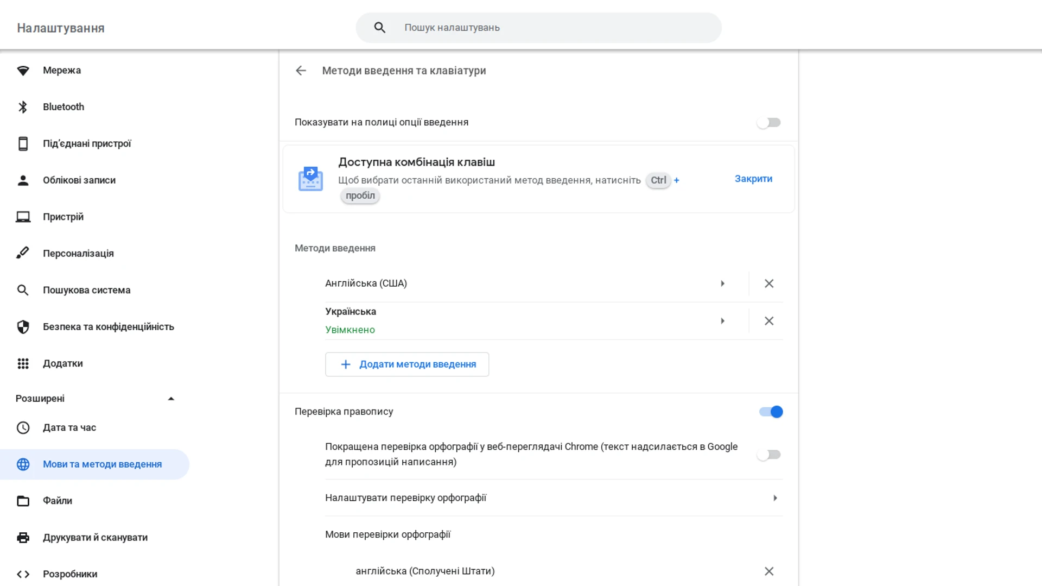Disable Перевірка правопису toggle
The height and width of the screenshot is (586, 1042).
click(770, 412)
